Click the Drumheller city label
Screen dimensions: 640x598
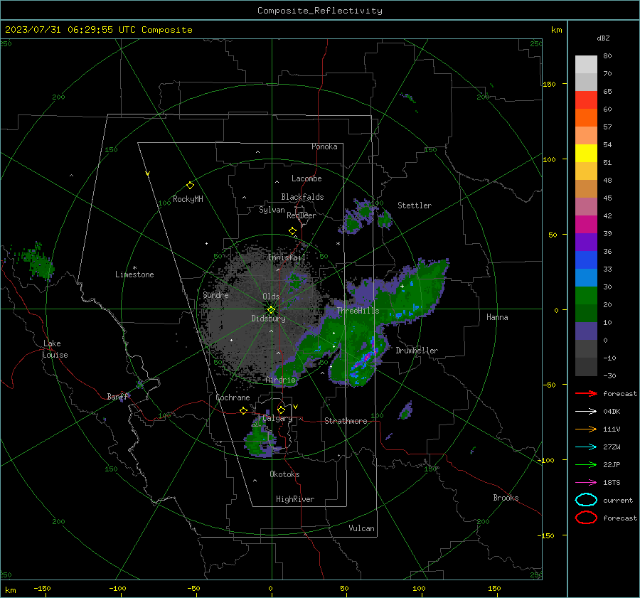coord(417,351)
